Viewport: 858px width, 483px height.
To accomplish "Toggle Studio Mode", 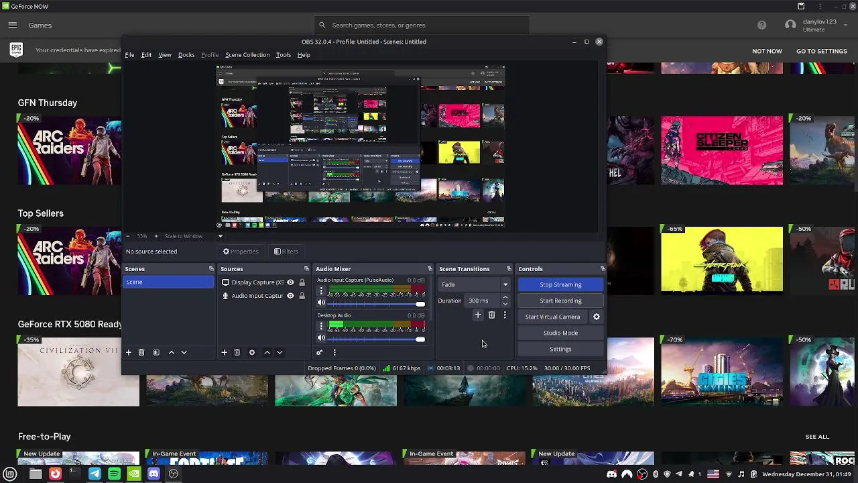I will pyautogui.click(x=560, y=333).
